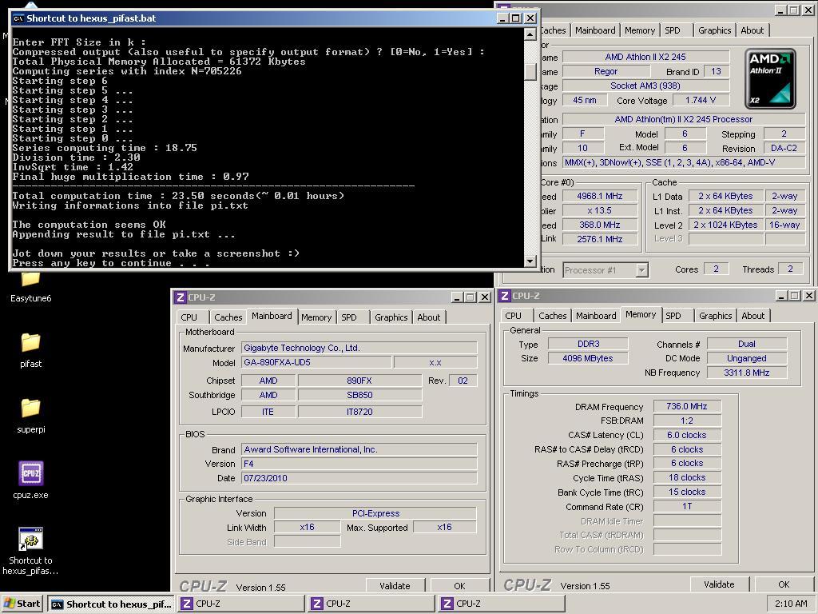Activate second CPU-Z taskbar button
The width and height of the screenshot is (818, 614).
pyautogui.click(x=371, y=604)
